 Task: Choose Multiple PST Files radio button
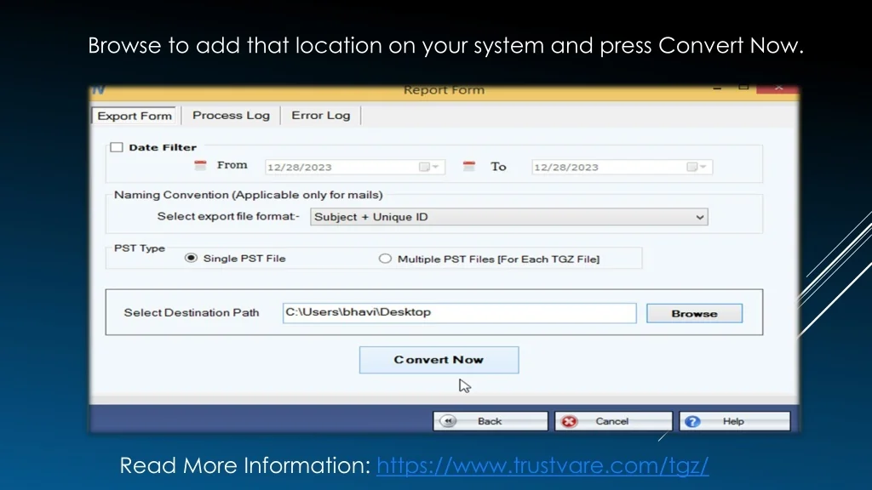pos(386,259)
